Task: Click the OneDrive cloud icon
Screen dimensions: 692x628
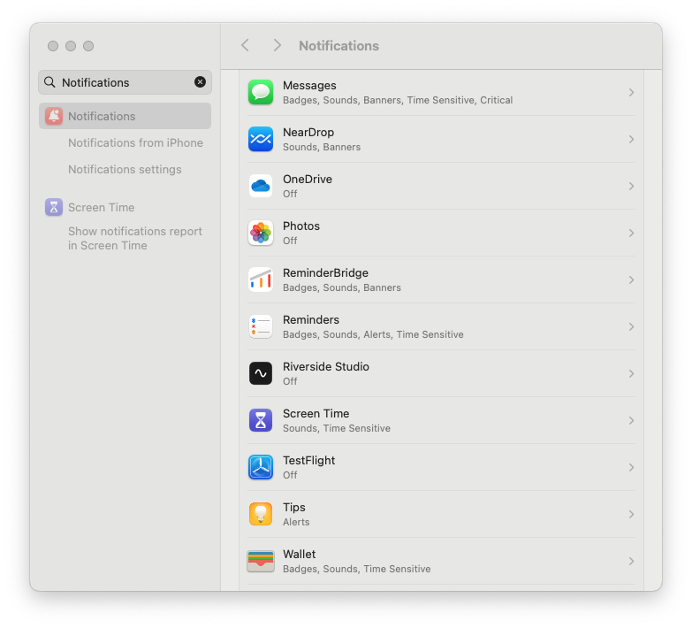Action: click(261, 186)
